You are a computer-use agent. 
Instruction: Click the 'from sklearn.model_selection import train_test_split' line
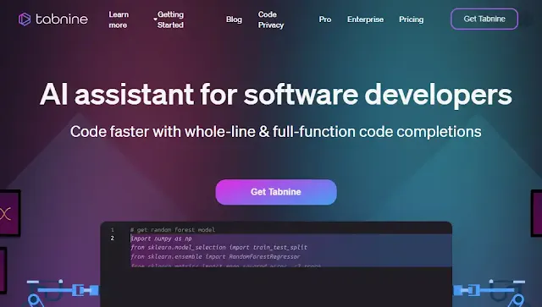(x=219, y=247)
